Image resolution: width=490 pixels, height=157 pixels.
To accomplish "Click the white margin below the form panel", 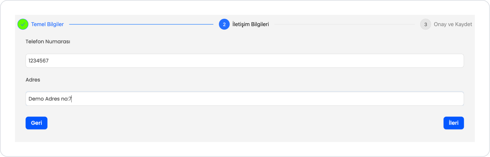I will [x=245, y=149].
